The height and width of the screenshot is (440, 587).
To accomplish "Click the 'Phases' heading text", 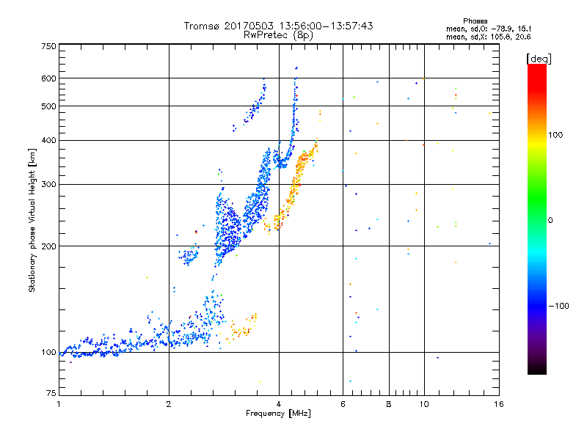I will [x=475, y=21].
